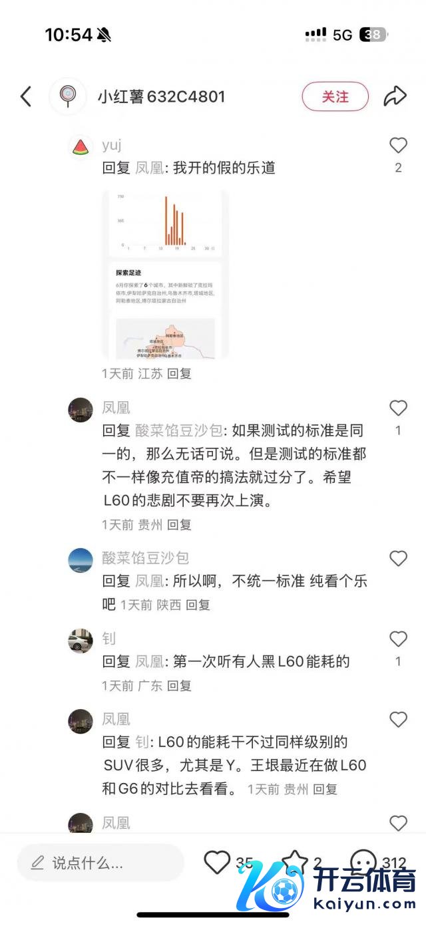Tap the 说点什么 comment input field
Screen dimensions: 426x926
(x=101, y=863)
